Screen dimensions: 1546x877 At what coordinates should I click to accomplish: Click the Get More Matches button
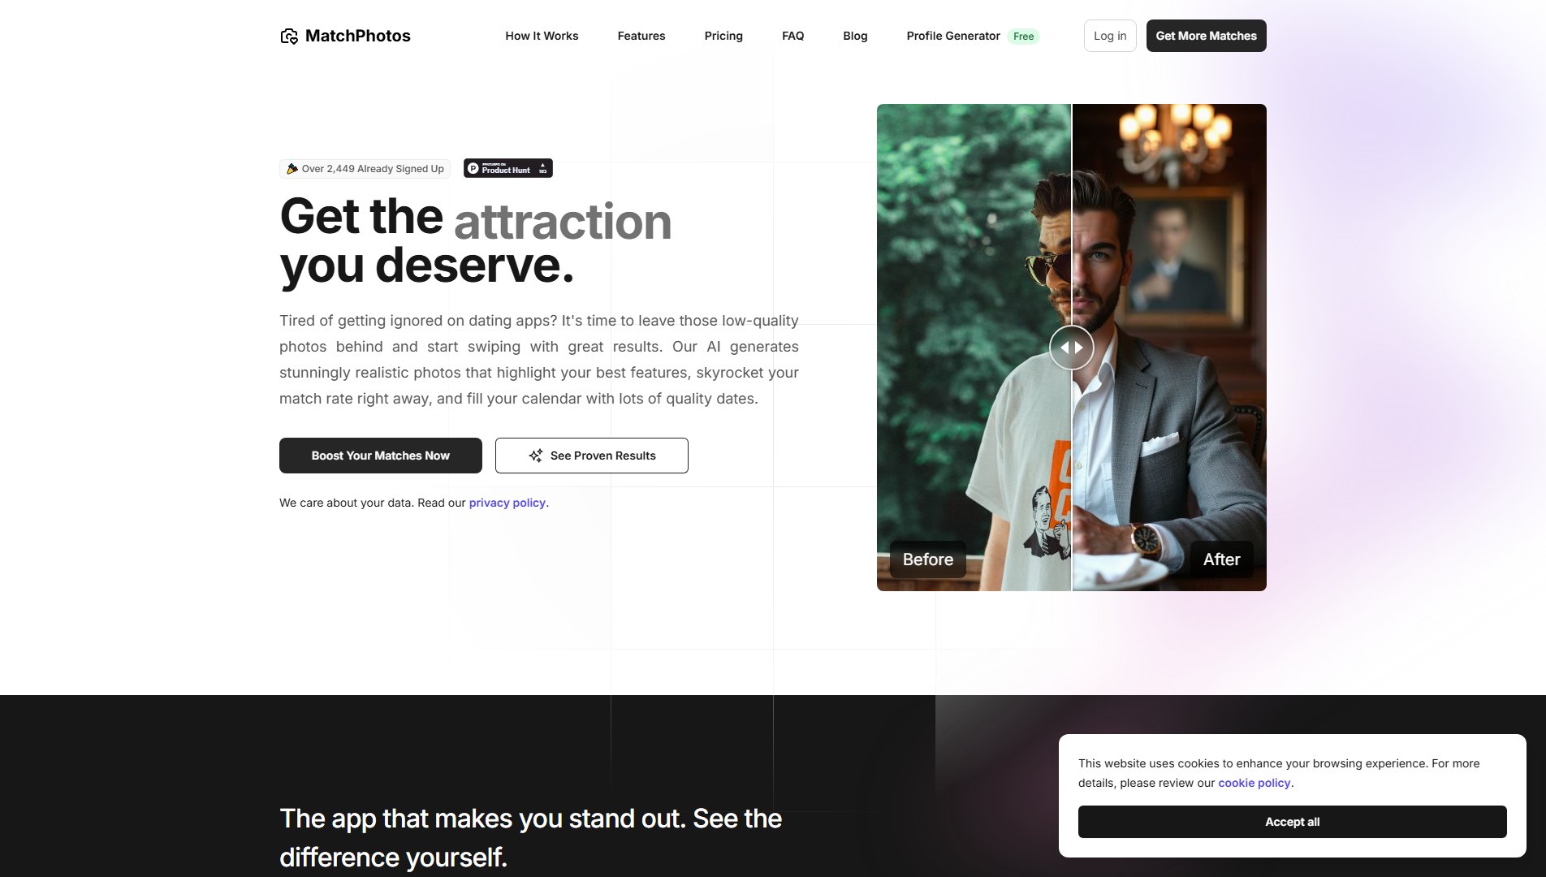pyautogui.click(x=1207, y=36)
